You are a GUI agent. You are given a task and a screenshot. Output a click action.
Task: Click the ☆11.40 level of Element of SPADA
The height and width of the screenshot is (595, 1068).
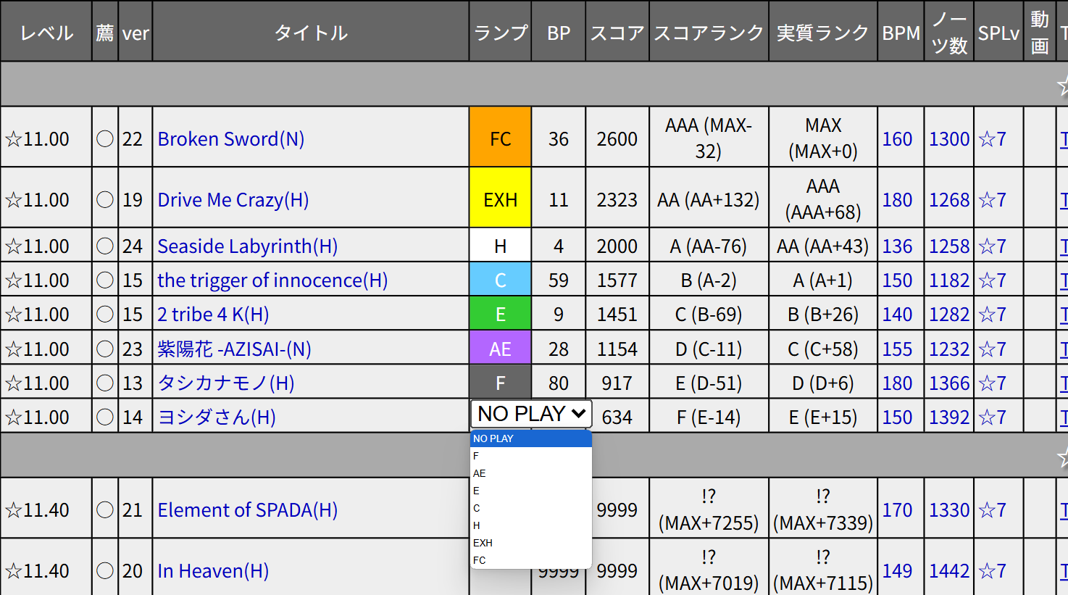[37, 509]
